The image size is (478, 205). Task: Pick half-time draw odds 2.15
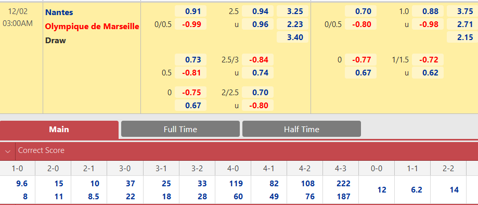point(462,37)
